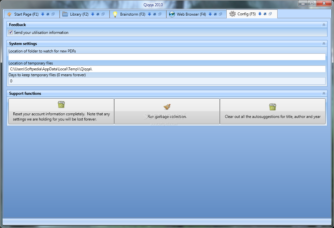This screenshot has height=228, width=334.
Task: Collapse the System settings section
Action: tap(324, 44)
